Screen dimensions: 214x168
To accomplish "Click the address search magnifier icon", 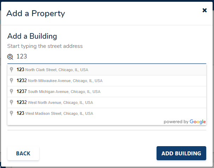I will point(10,57).
